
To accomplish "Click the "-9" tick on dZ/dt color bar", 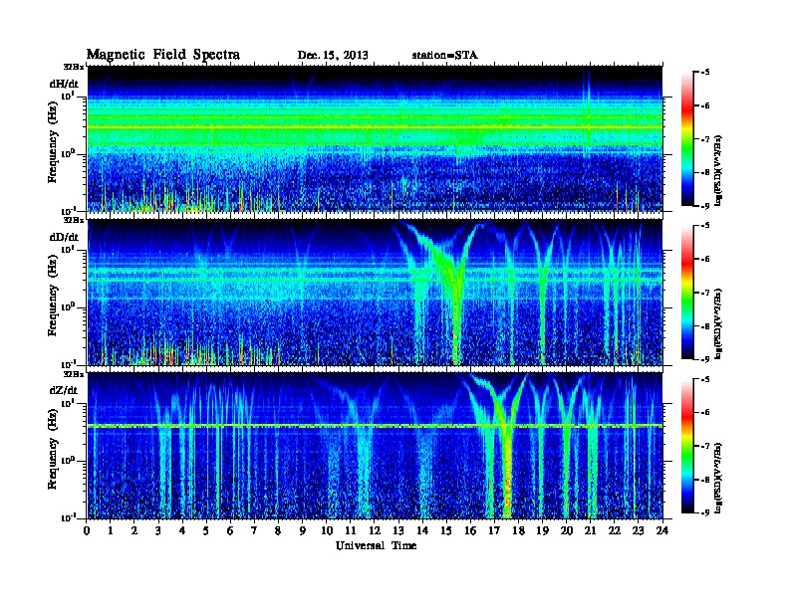I will pos(704,512).
